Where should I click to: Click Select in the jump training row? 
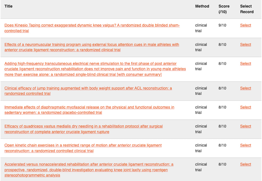(x=245, y=88)
